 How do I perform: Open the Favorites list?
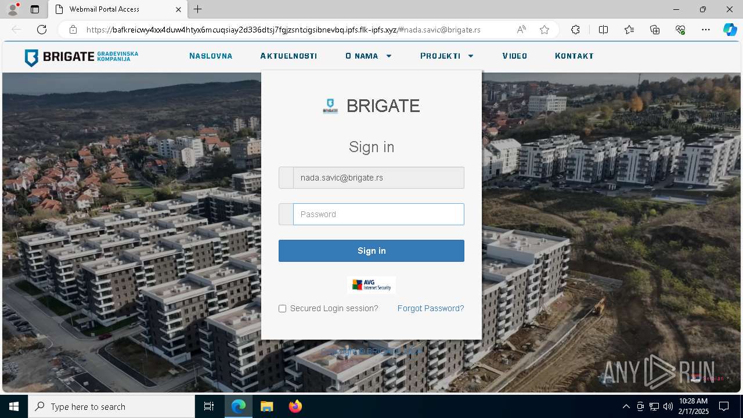(x=629, y=30)
